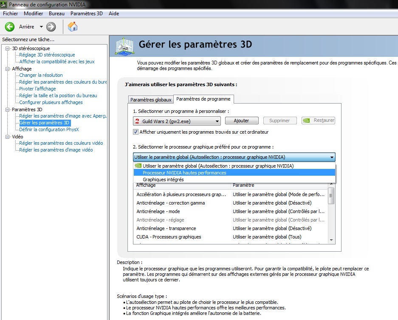Screen dimensions: 398x320
Task: Collapse the Paramètres 3D tree node
Action: click(x=8, y=109)
